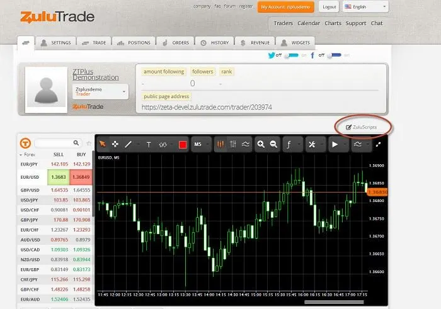The image size is (441, 309).
Task: Click the wave icon beside play button
Action: click(357, 144)
